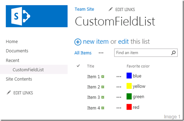This screenshot has height=121, width=184.
Task: Click the edit this list link
Action: pyautogui.click(x=123, y=42)
